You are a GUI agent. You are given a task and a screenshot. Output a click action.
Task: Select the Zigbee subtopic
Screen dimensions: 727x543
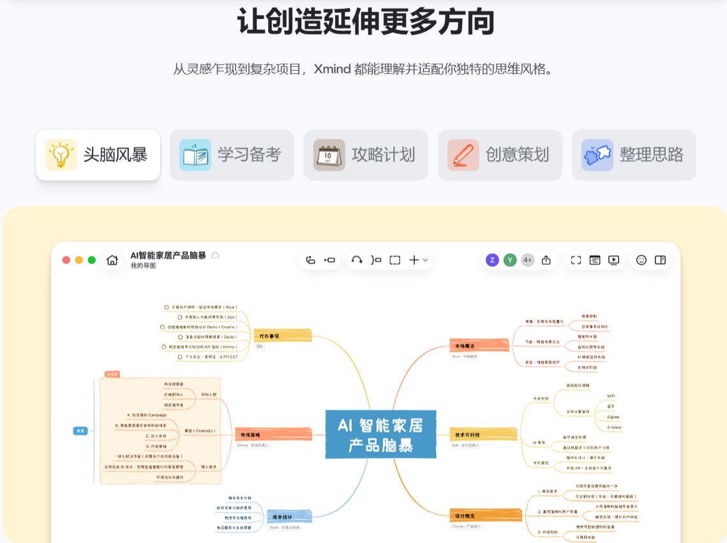613,417
